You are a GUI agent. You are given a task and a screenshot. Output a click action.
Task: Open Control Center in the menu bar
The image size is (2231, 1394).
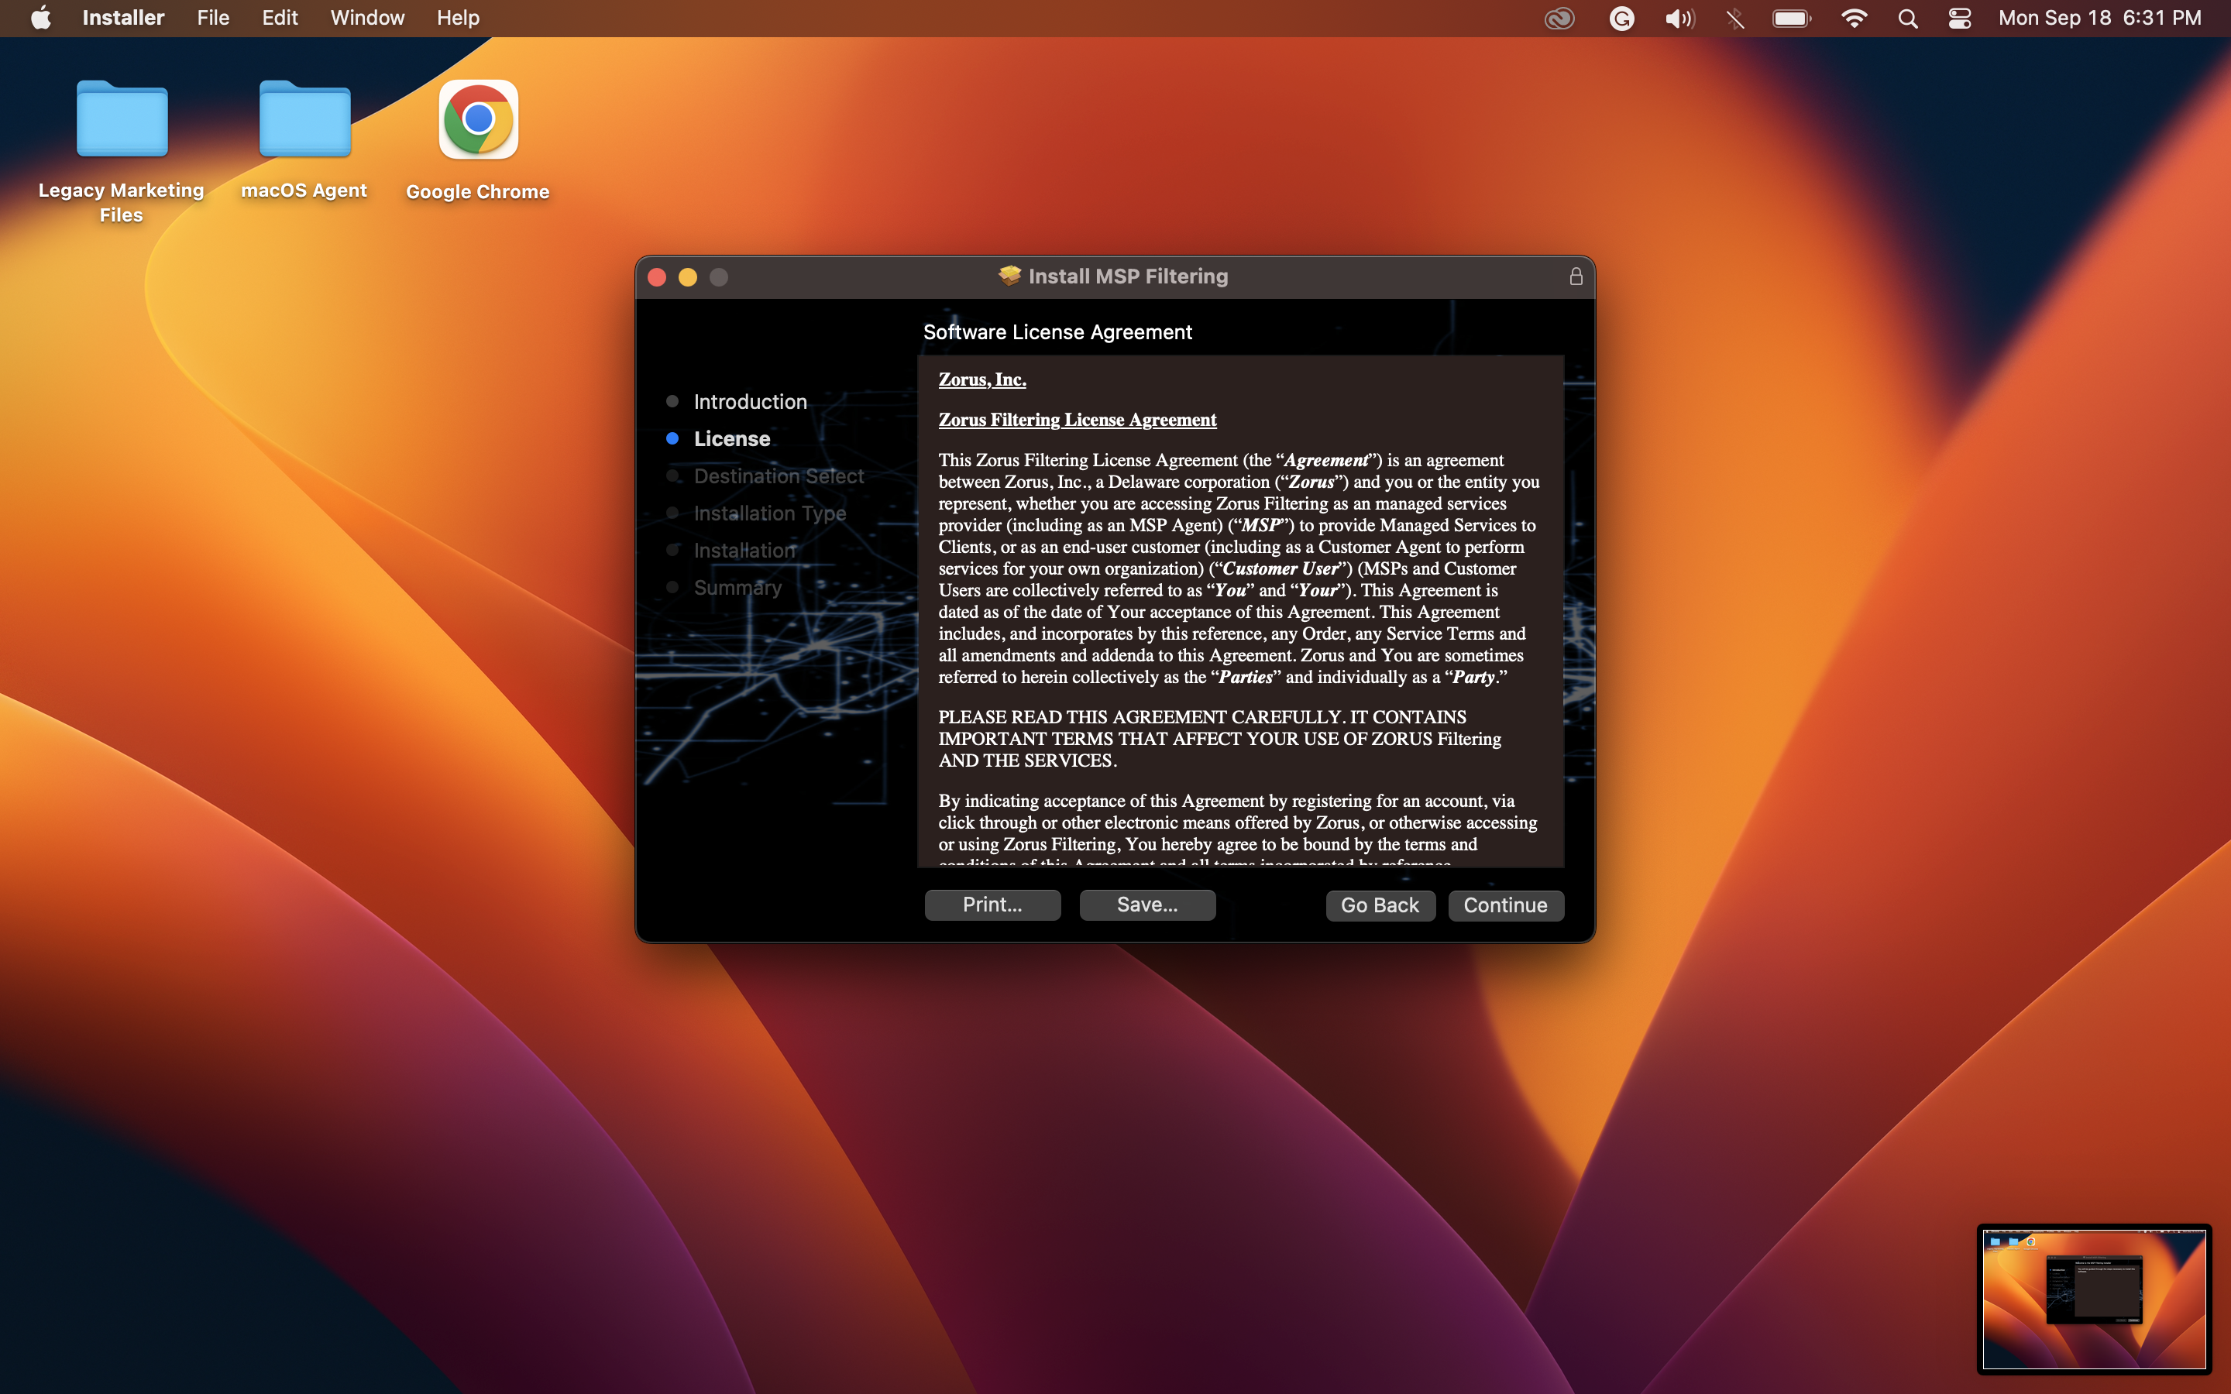(1959, 18)
